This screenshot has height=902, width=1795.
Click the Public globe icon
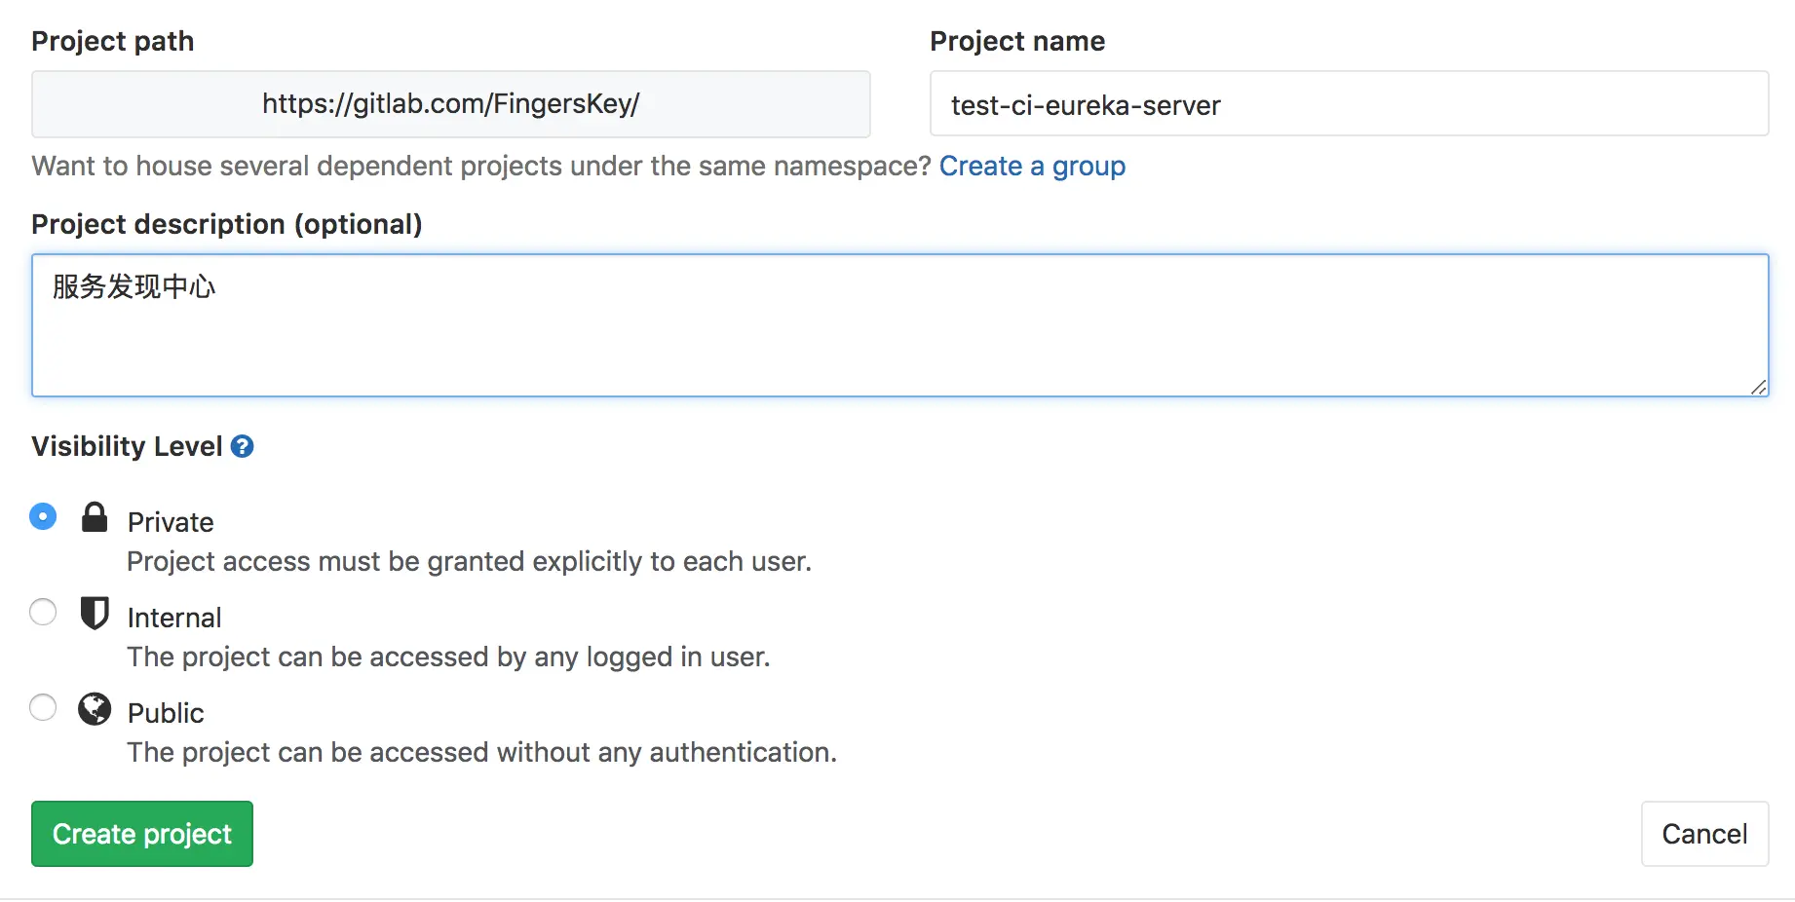[95, 709]
